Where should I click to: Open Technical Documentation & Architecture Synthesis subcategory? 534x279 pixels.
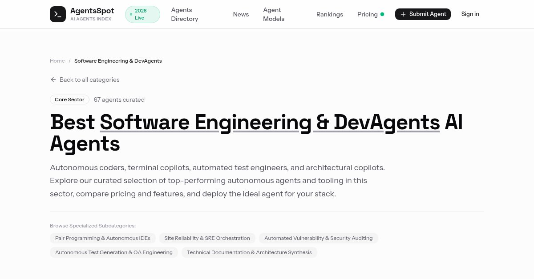click(250, 252)
